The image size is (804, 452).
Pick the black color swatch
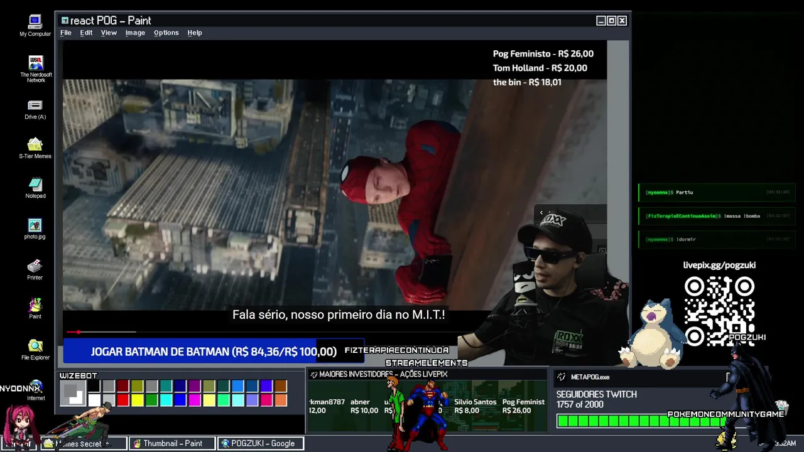(94, 386)
